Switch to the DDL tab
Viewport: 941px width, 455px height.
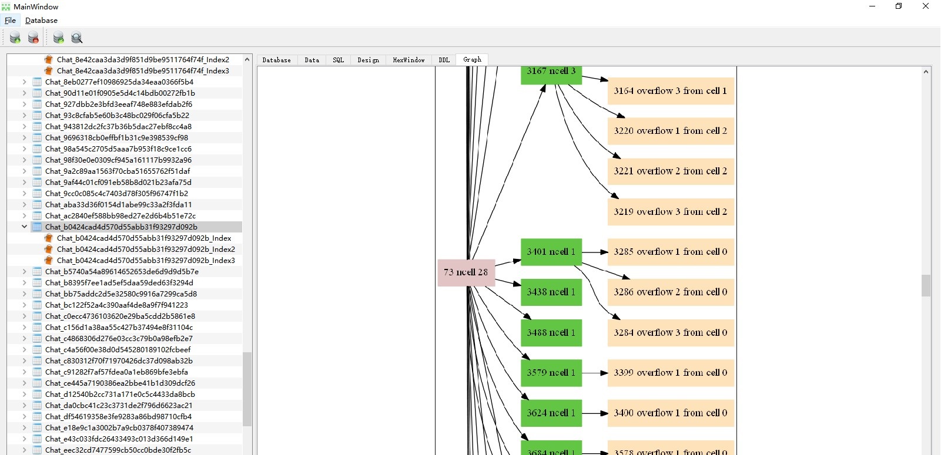click(444, 60)
